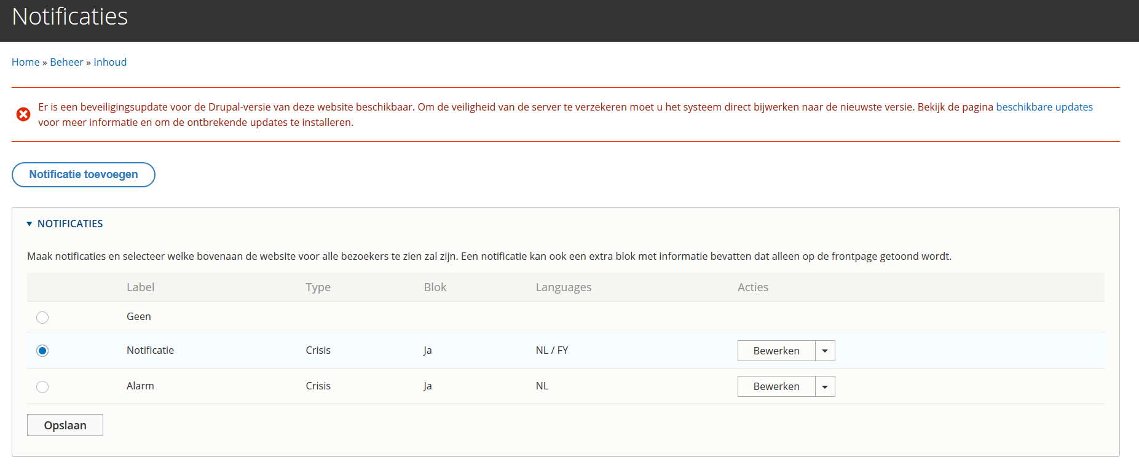Open dropdown arrow beside Alarm Bewerken
Image resolution: width=1139 pixels, height=476 pixels.
[825, 387]
